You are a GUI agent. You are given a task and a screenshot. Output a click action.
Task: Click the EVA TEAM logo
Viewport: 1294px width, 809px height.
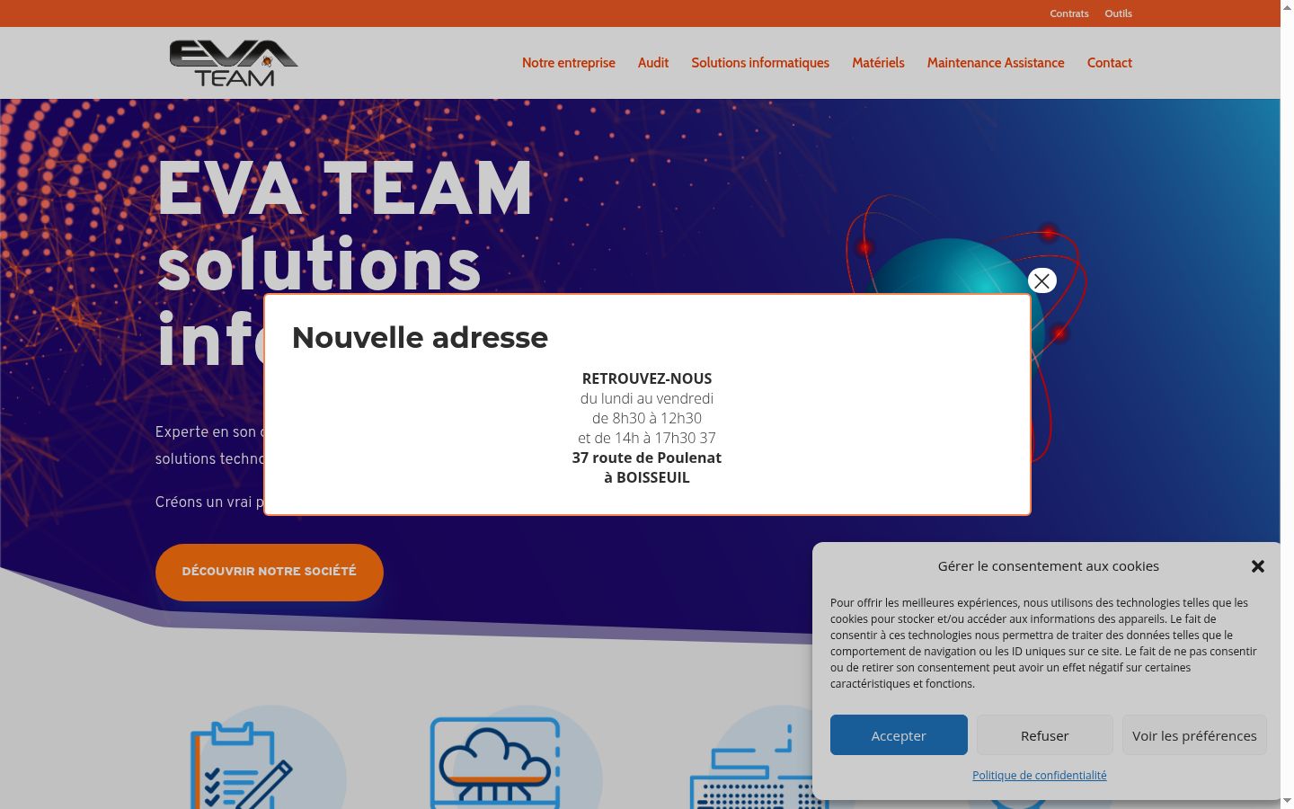point(234,63)
